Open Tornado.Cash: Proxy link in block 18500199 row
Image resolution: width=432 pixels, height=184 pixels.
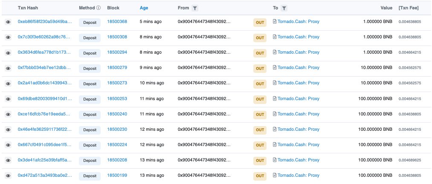coord(299,175)
